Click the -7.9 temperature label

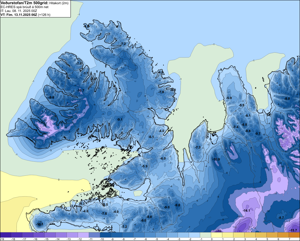tap(161, 92)
